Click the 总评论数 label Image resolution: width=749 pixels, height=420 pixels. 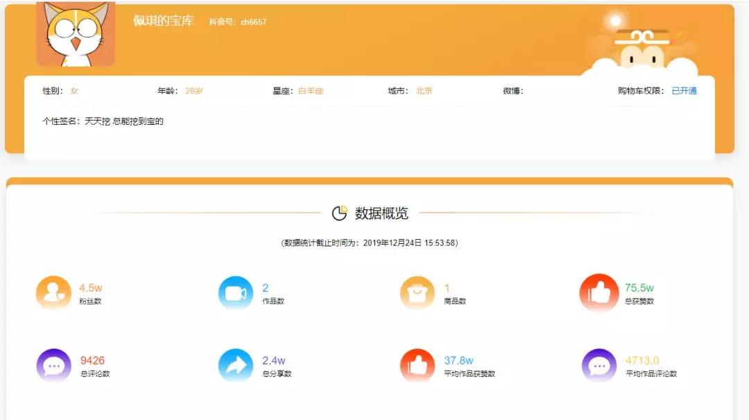pos(95,374)
